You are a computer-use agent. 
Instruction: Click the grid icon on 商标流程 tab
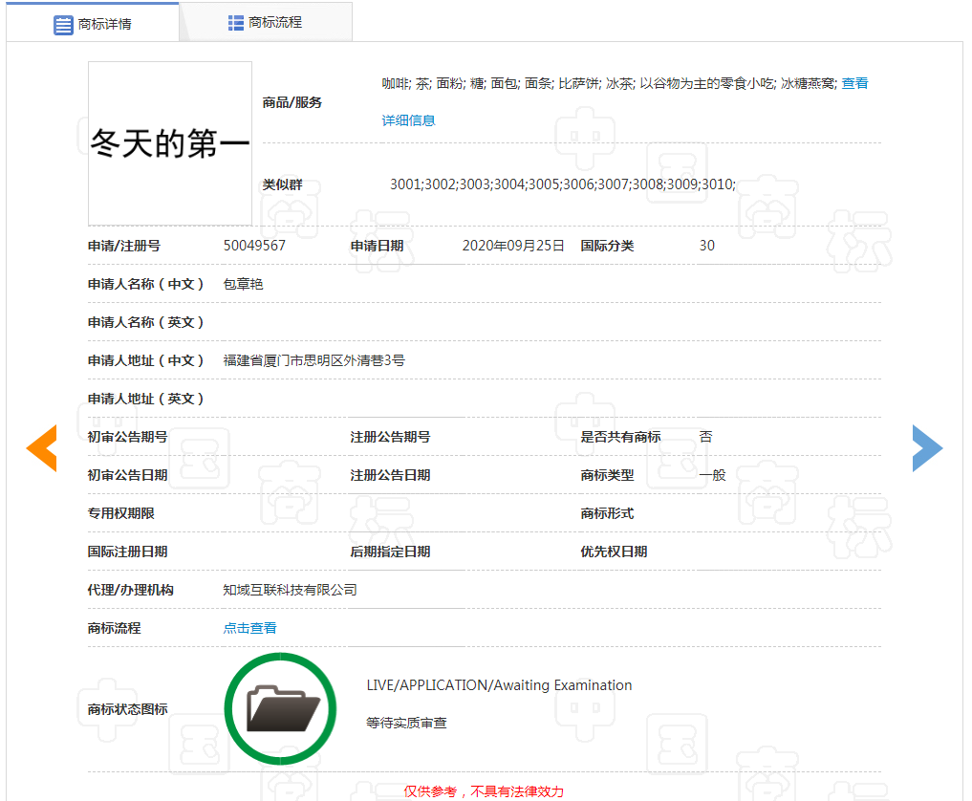236,22
